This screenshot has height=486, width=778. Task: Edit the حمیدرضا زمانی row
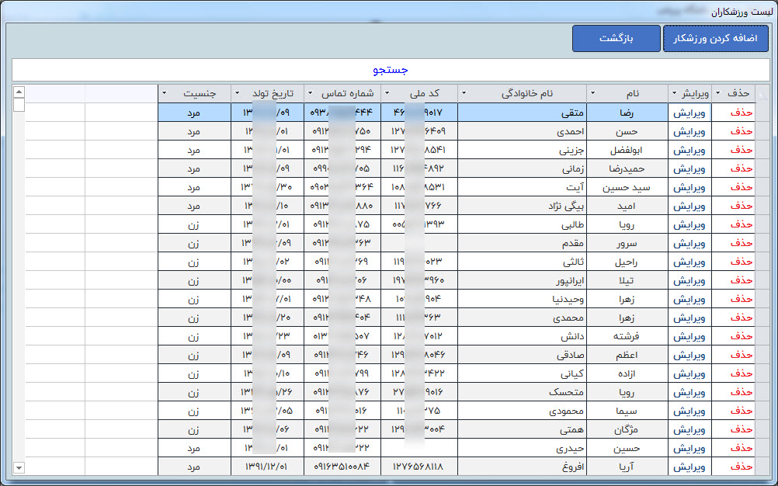[x=689, y=168]
